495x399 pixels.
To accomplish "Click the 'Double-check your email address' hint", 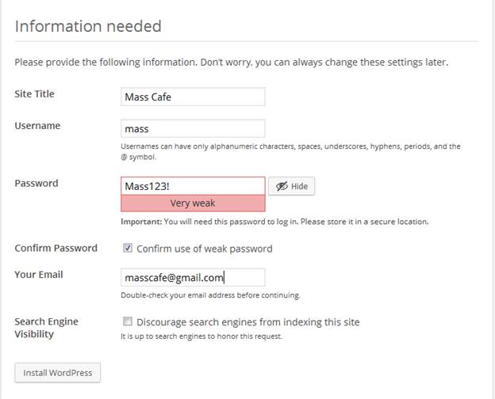I will coord(210,295).
